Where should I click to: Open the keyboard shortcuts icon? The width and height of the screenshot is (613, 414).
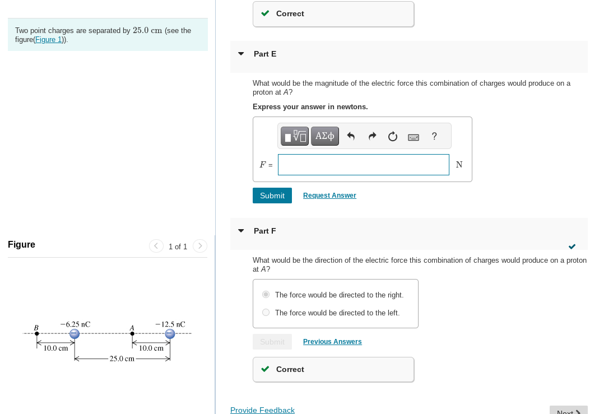coord(413,136)
